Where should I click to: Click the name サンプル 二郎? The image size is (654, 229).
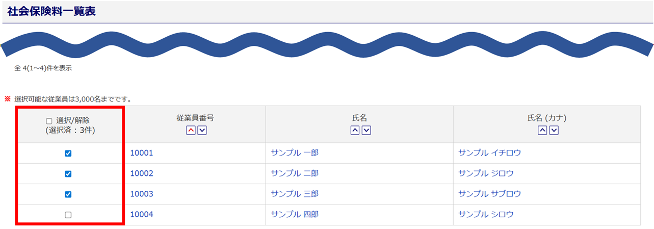[295, 173]
